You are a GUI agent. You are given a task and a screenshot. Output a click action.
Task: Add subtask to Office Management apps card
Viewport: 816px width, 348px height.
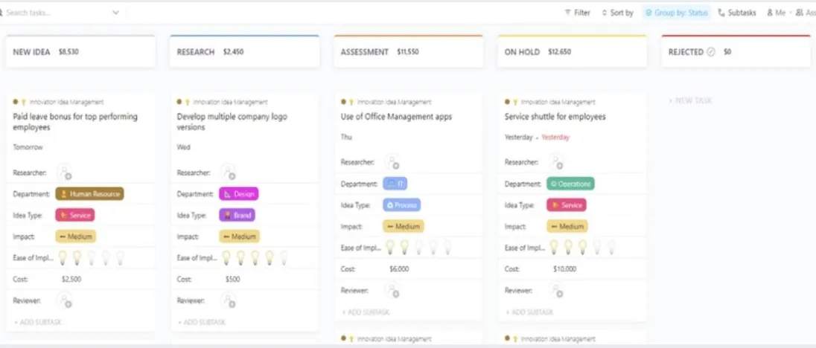[366, 312]
